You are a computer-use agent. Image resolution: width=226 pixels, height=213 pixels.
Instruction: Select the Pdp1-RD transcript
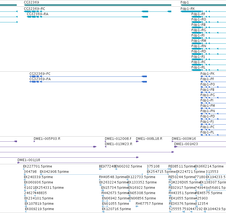coord(209,54)
